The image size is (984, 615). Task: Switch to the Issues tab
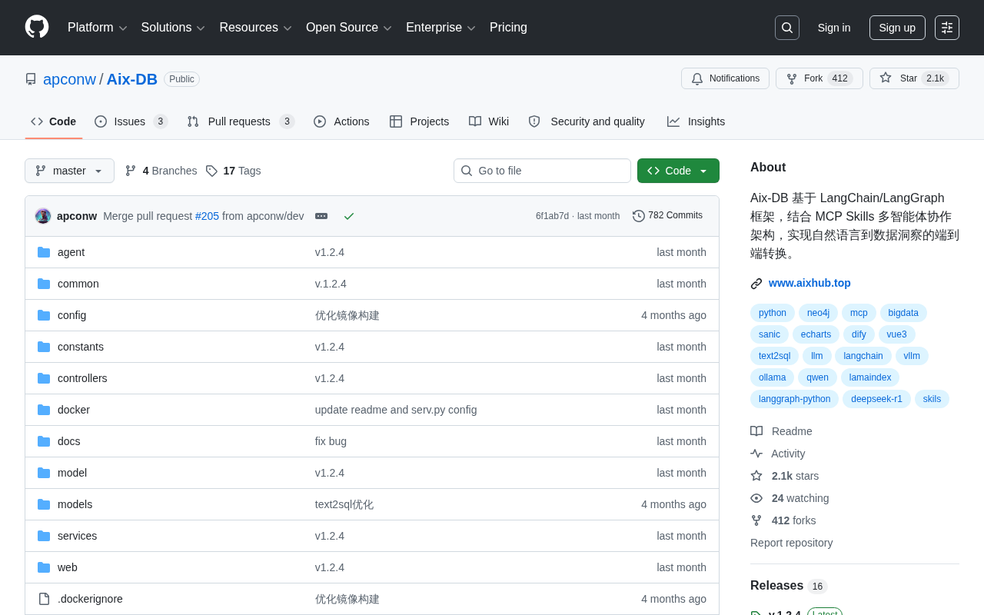(x=131, y=121)
